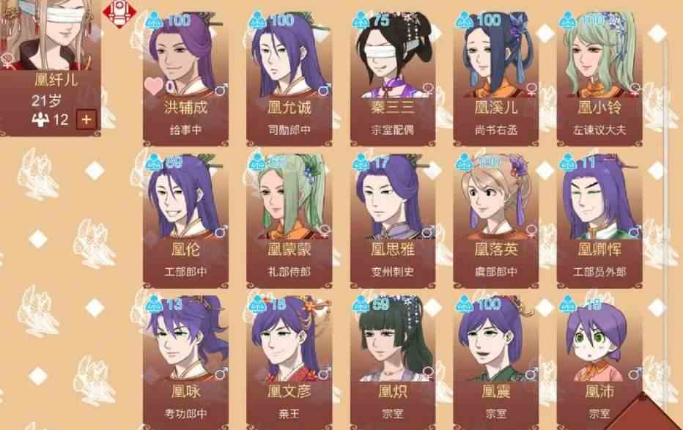Click the blue people icon on 凰落英 card

click(x=465, y=163)
